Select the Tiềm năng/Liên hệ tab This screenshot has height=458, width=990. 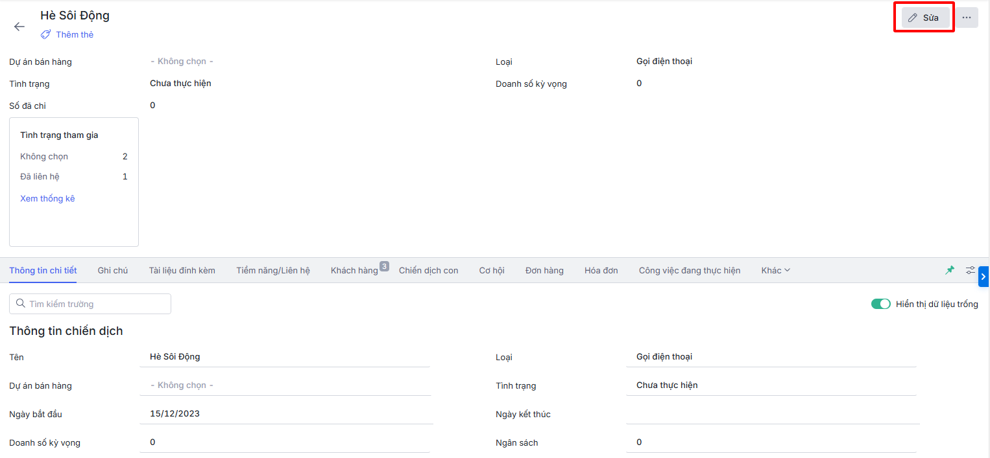(x=273, y=270)
